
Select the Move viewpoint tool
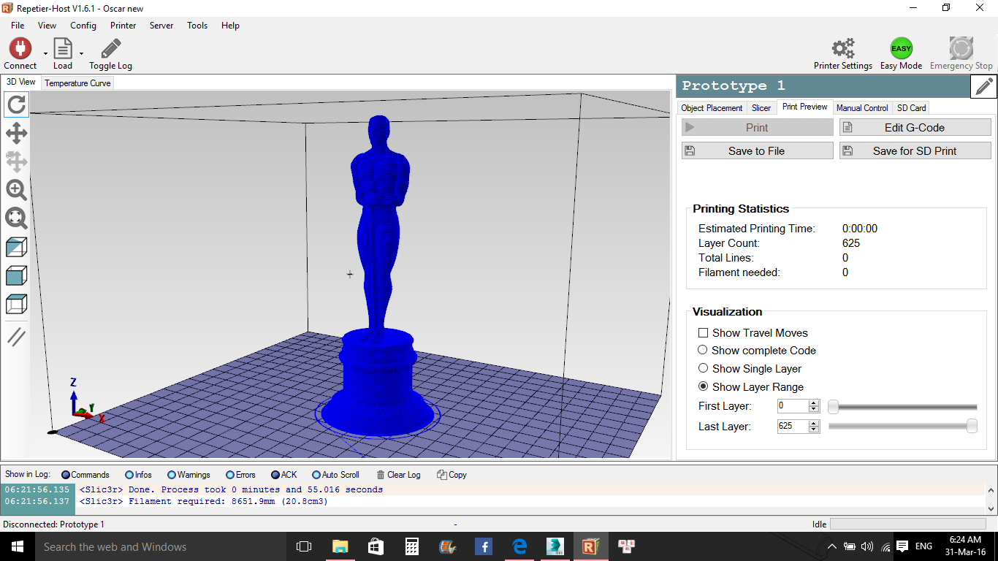tap(16, 133)
